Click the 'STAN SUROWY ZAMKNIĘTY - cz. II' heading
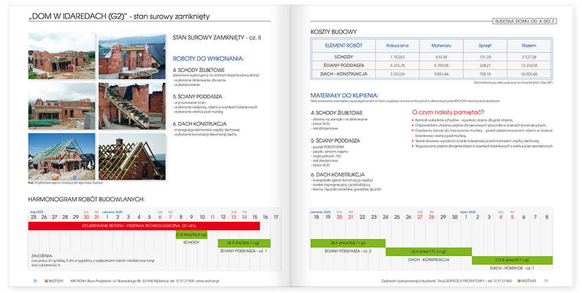The width and height of the screenshot is (582, 293). tap(217, 38)
